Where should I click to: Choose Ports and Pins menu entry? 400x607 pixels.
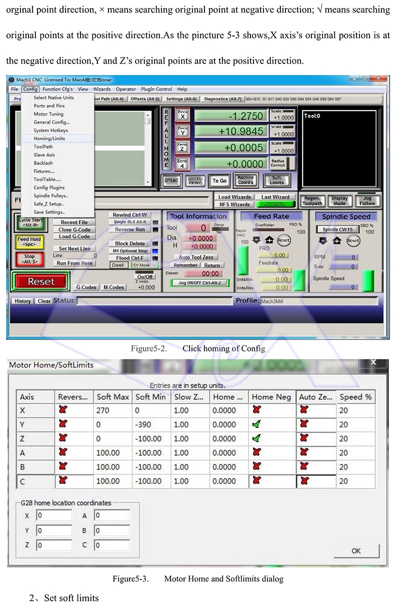(49, 106)
